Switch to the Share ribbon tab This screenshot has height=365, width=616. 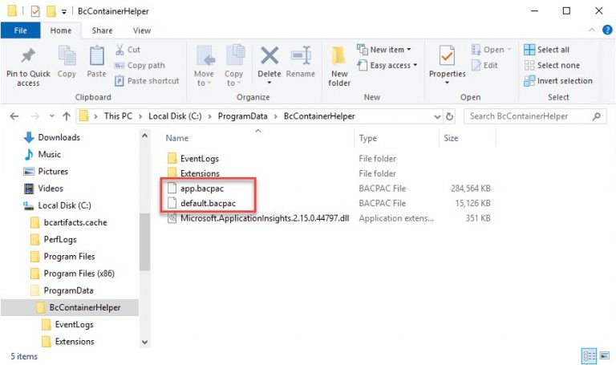pyautogui.click(x=102, y=30)
